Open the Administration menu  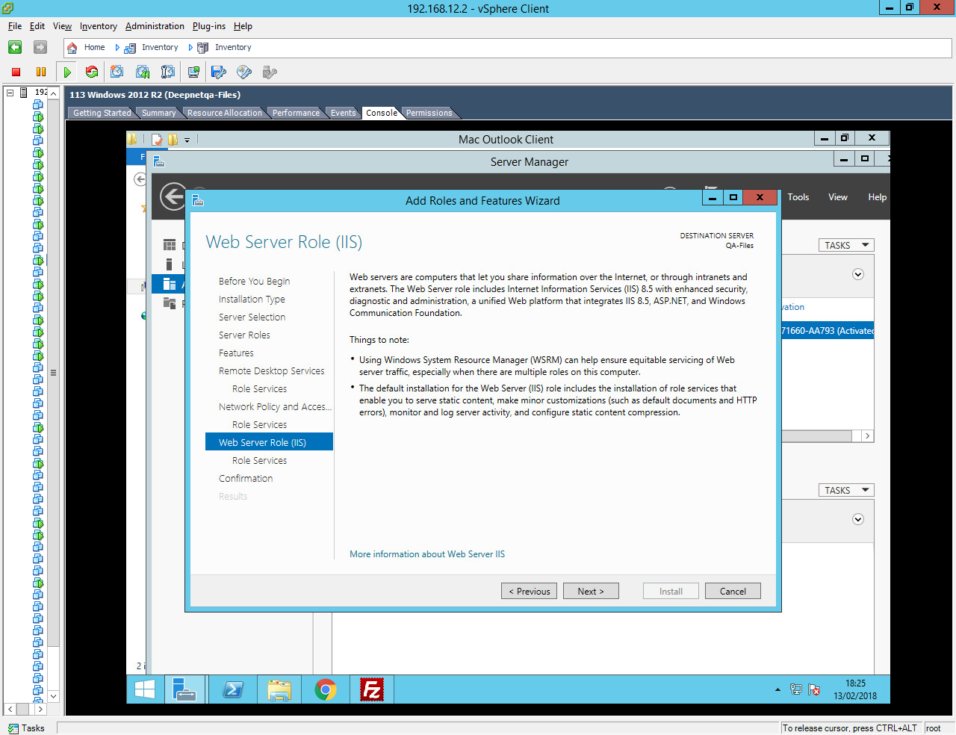[155, 26]
